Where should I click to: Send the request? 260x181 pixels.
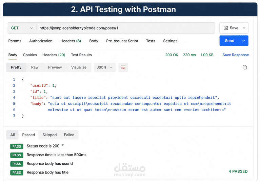[x=229, y=41]
